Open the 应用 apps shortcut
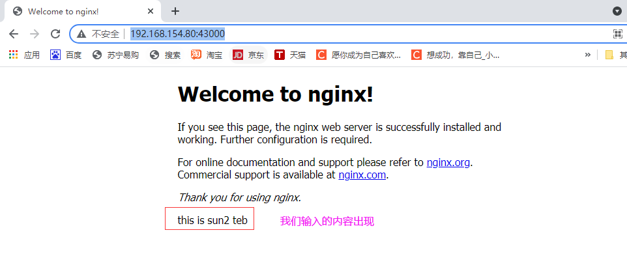Viewport: 627px width, 254px height. click(x=24, y=55)
